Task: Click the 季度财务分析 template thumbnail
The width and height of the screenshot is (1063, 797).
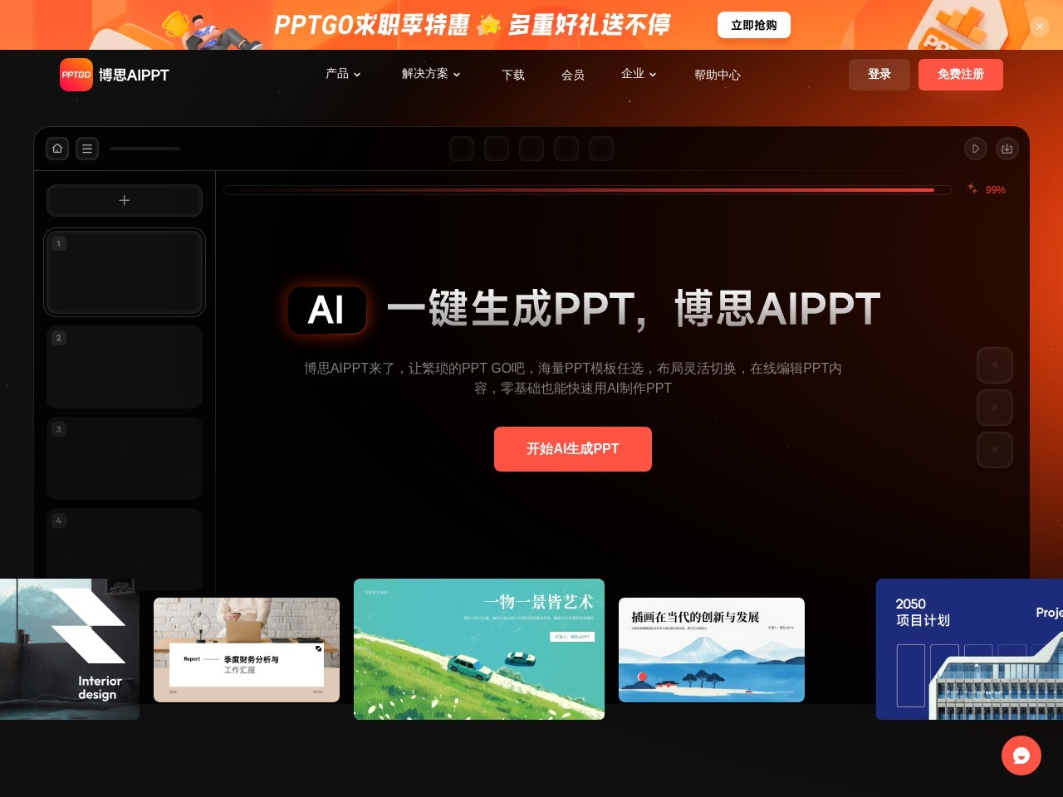Action: 246,649
